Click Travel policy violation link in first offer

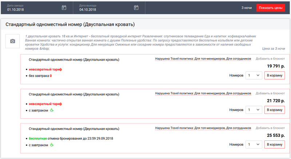tap(203, 59)
